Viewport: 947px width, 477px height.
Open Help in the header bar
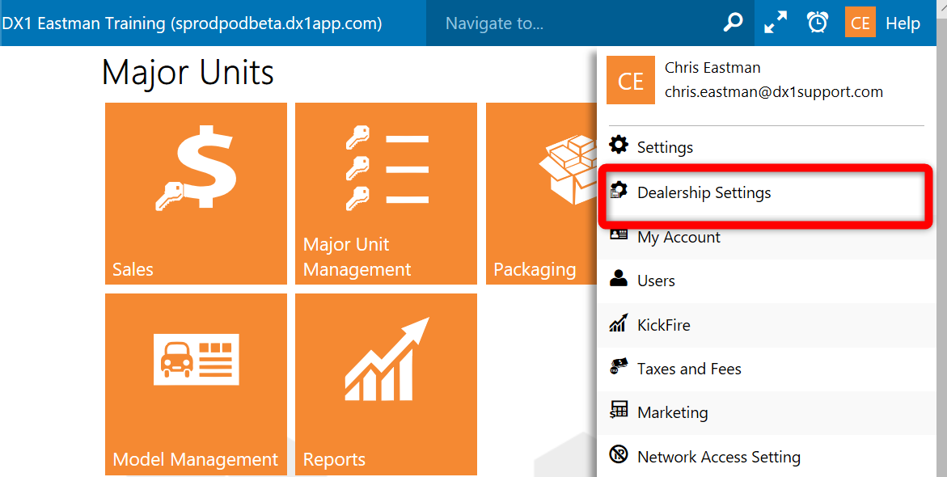(x=903, y=23)
